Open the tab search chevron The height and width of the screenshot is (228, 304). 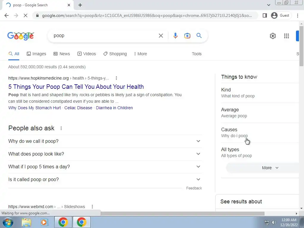(x=268, y=5)
